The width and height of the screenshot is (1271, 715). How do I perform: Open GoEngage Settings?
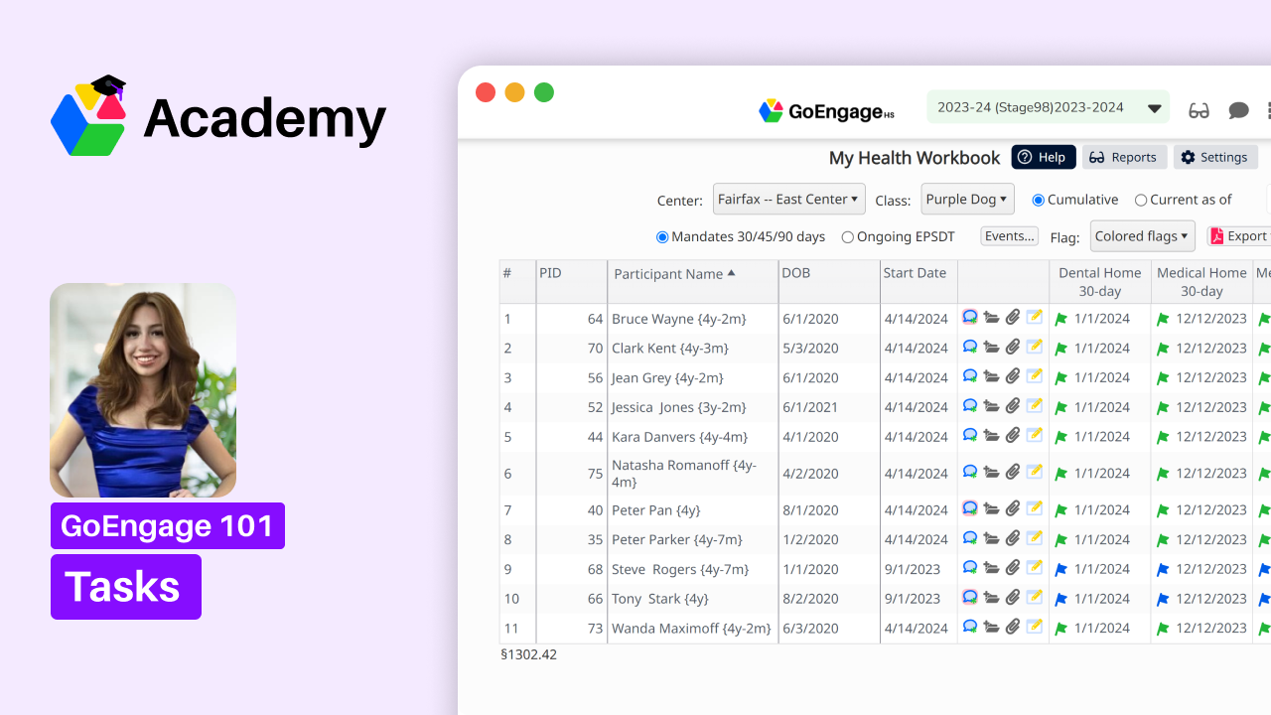click(1215, 157)
